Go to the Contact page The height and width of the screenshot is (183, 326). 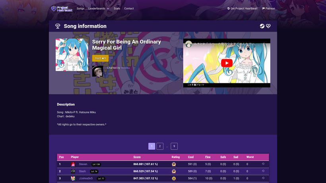(129, 8)
